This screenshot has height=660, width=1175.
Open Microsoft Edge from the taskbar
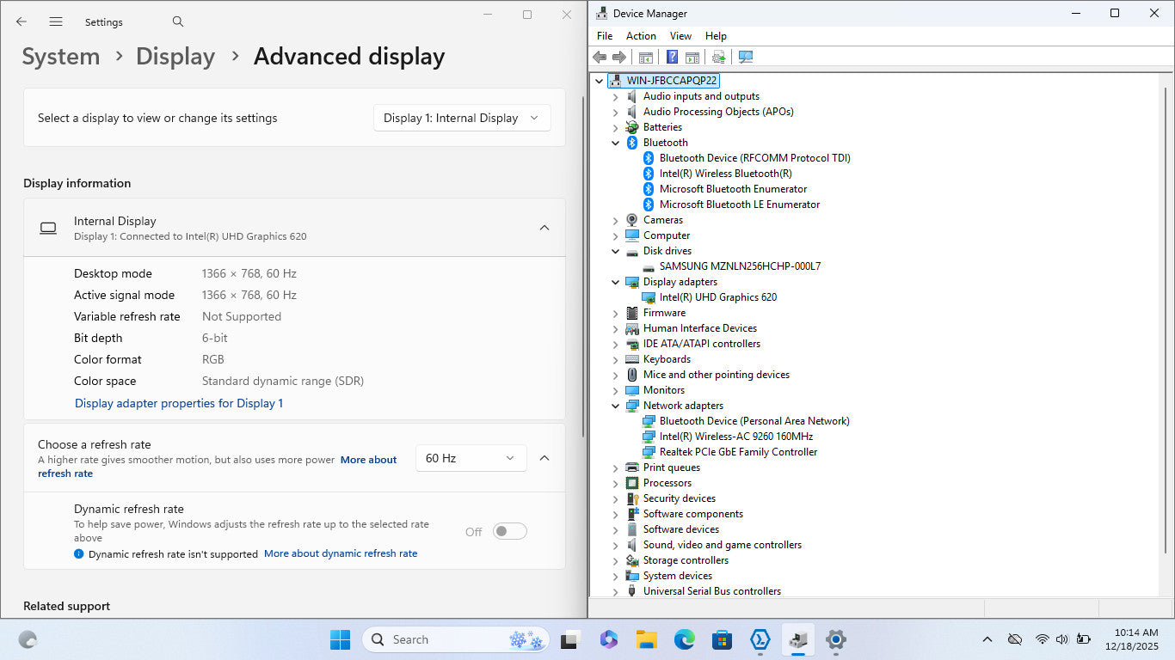(684, 639)
